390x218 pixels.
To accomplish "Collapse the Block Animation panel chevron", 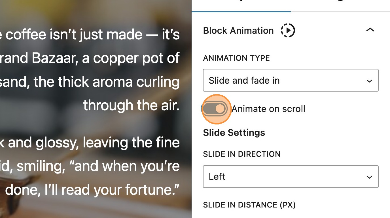I will click(x=370, y=30).
